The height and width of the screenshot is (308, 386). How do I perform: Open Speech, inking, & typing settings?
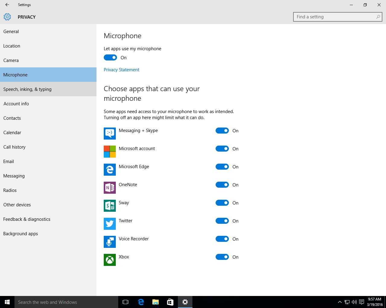[48, 89]
